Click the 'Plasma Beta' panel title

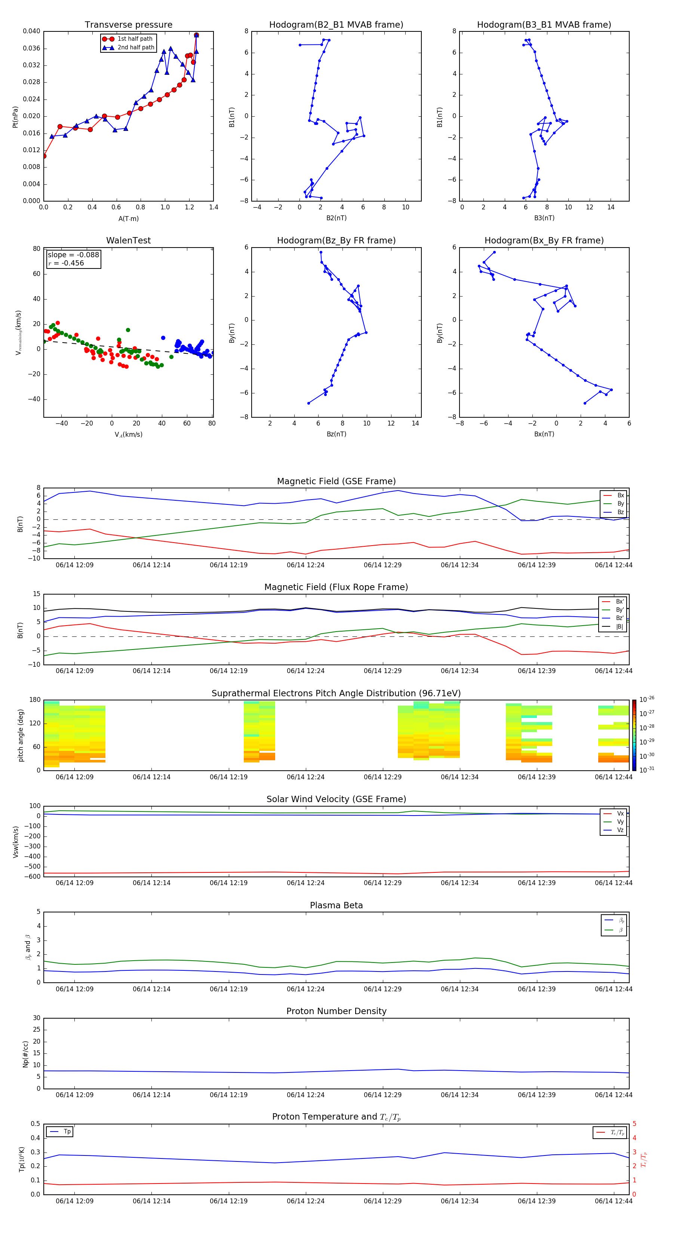[336, 905]
